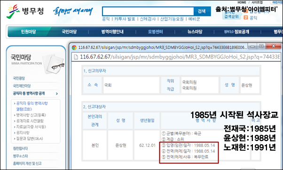Click the popup window address bar
This screenshot has width=283, height=170.
tap(176, 57)
